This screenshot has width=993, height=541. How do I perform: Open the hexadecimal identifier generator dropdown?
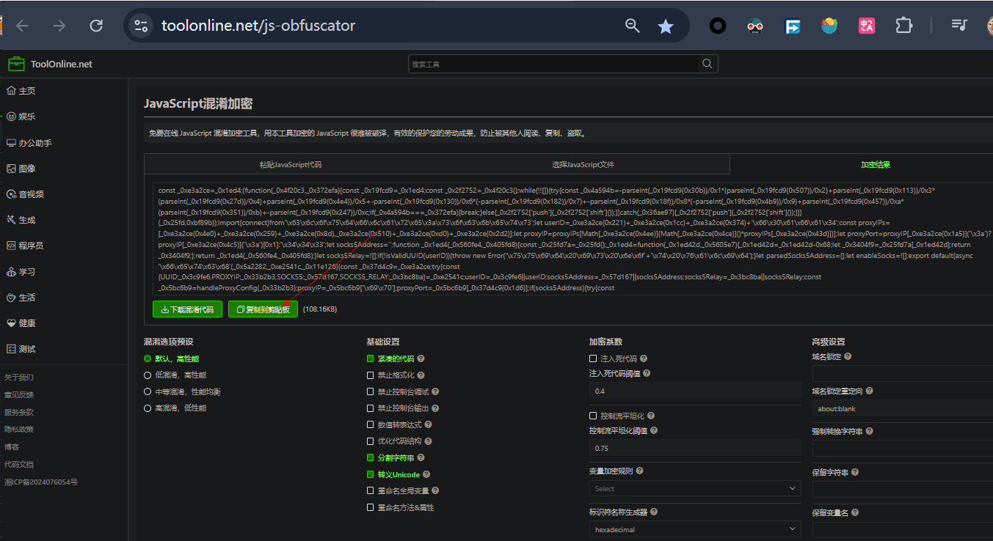[x=695, y=529]
